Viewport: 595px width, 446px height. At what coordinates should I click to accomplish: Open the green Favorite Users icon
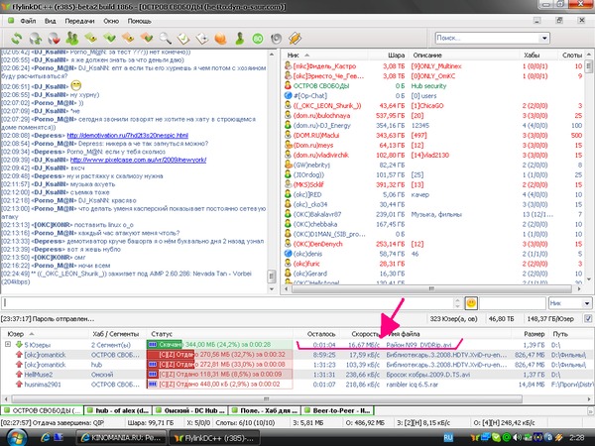[x=72, y=39]
